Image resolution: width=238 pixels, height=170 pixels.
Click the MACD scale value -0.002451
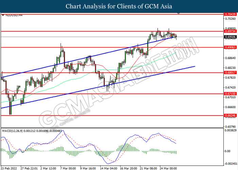tap(231, 164)
